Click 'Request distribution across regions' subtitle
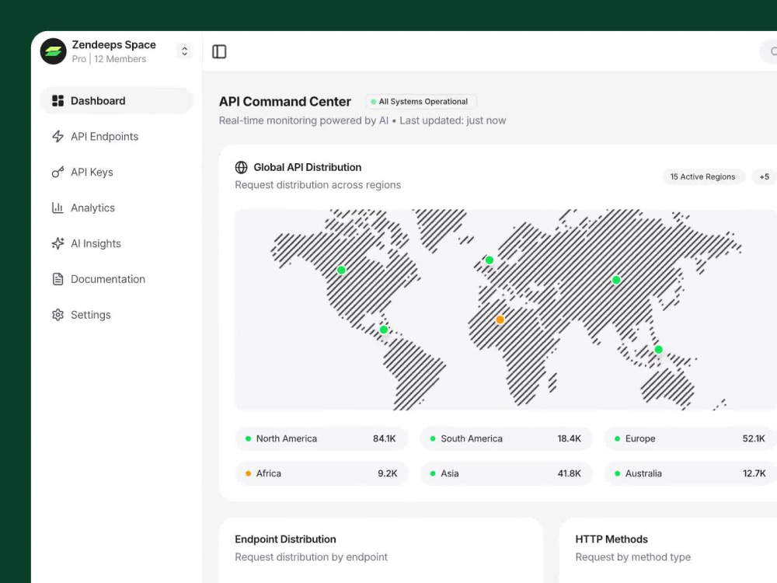The width and height of the screenshot is (777, 583). tap(318, 185)
